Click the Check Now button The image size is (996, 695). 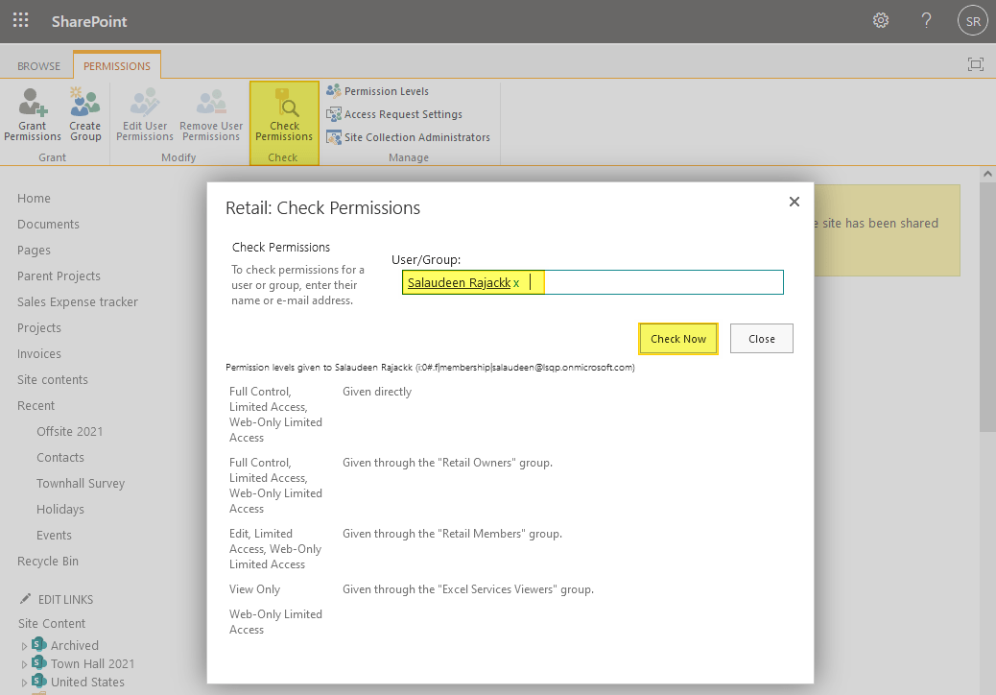pyautogui.click(x=677, y=338)
